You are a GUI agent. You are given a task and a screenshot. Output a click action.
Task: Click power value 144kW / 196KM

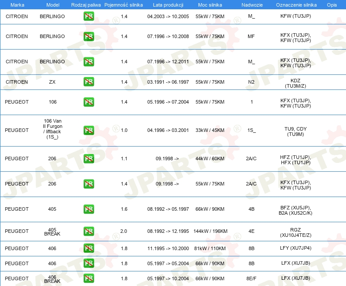[211, 231]
